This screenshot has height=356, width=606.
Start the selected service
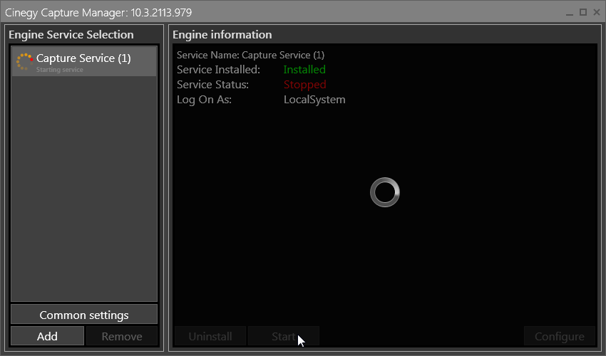click(284, 336)
